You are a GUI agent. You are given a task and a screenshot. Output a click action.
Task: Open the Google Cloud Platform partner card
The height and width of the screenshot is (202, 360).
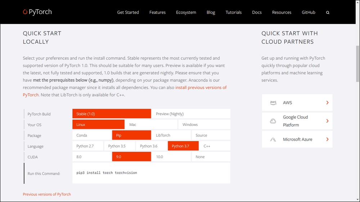[x=297, y=121]
